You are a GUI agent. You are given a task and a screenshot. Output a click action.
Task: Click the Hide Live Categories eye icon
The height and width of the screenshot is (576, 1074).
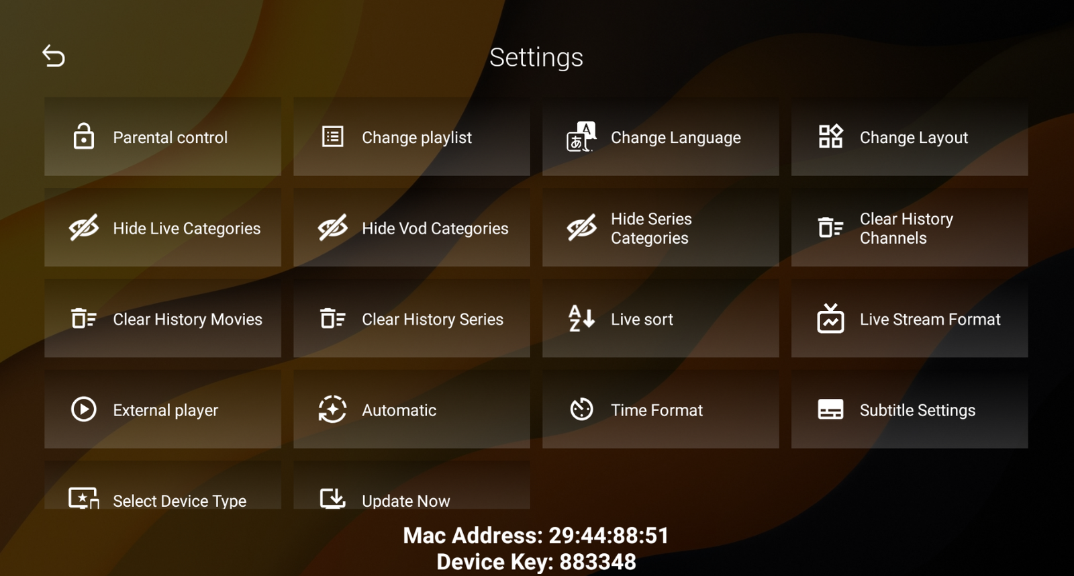click(83, 228)
